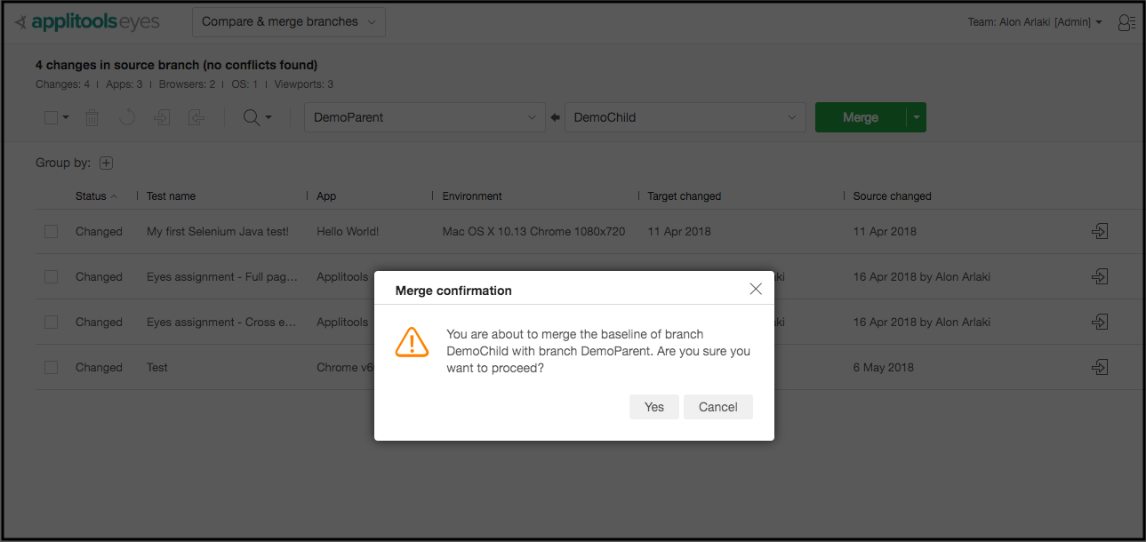Click merge icon on the Test row
The width and height of the screenshot is (1146, 542).
pyautogui.click(x=1100, y=367)
